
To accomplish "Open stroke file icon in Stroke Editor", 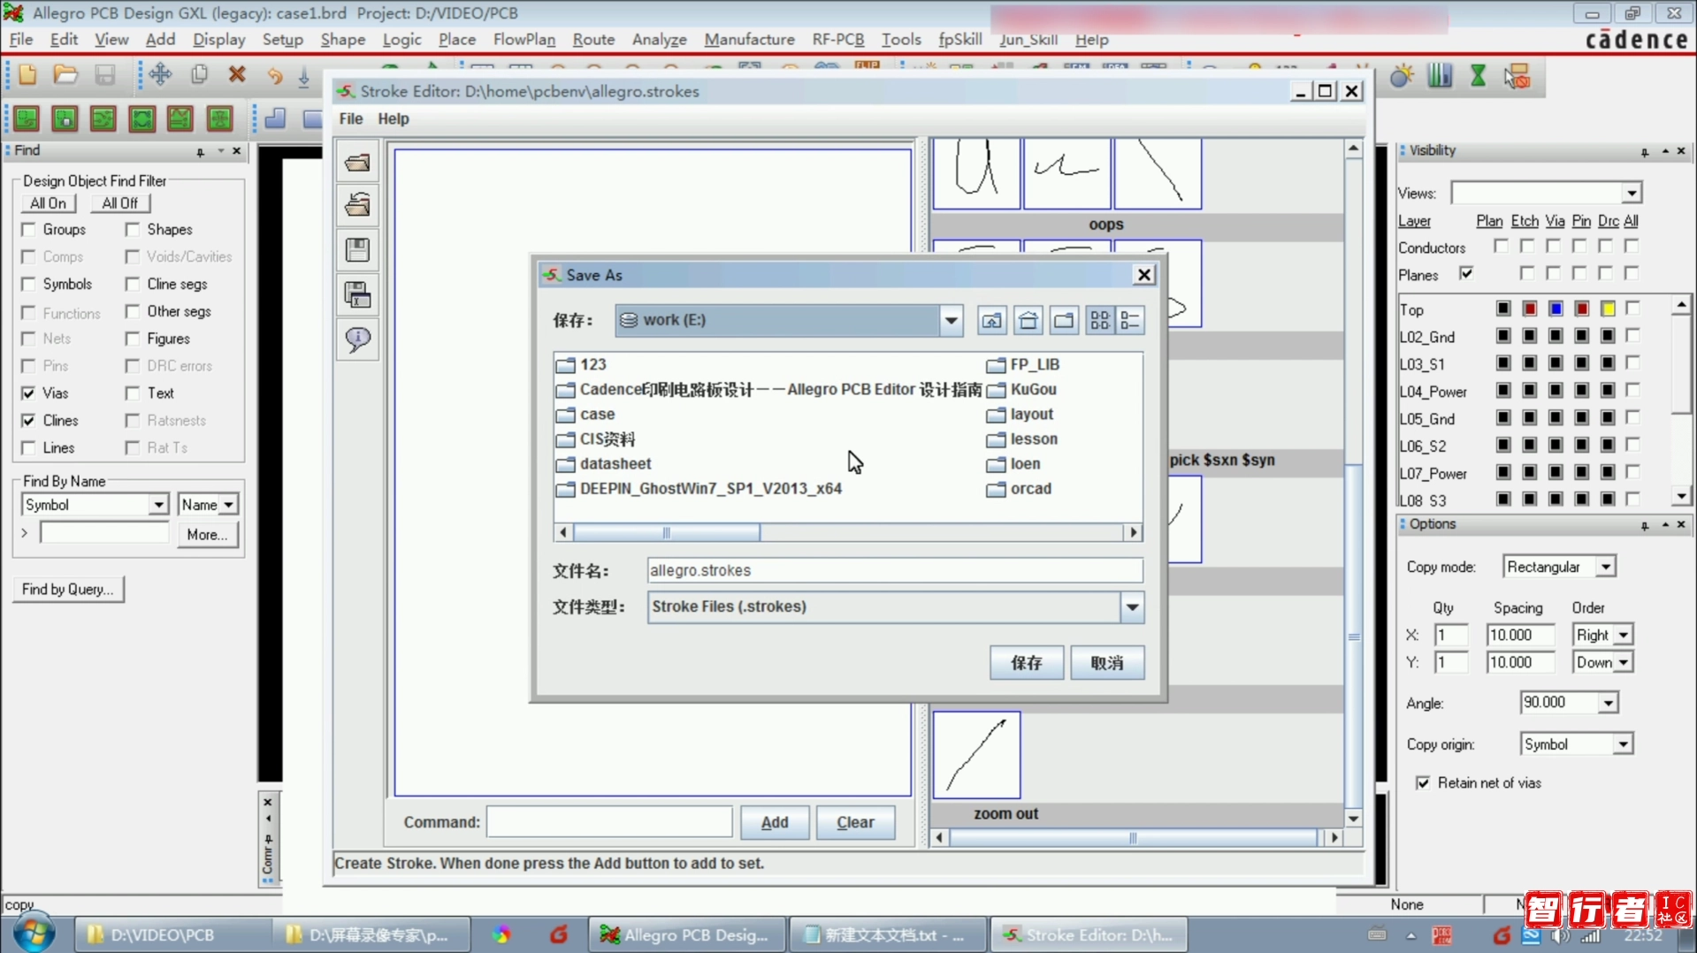I will [357, 163].
